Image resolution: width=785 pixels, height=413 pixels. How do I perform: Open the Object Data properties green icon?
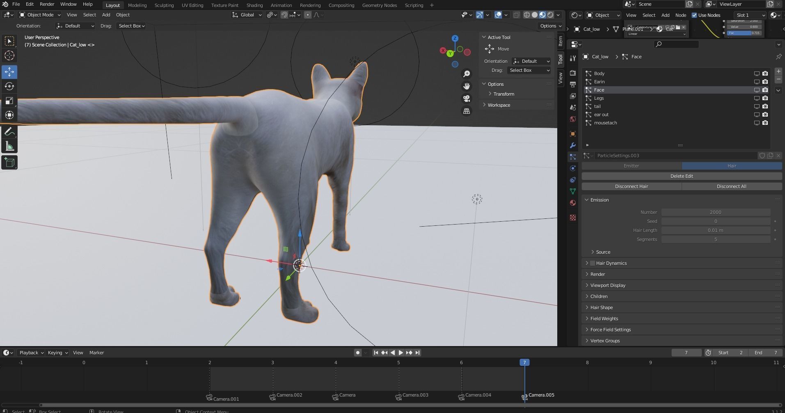573,191
